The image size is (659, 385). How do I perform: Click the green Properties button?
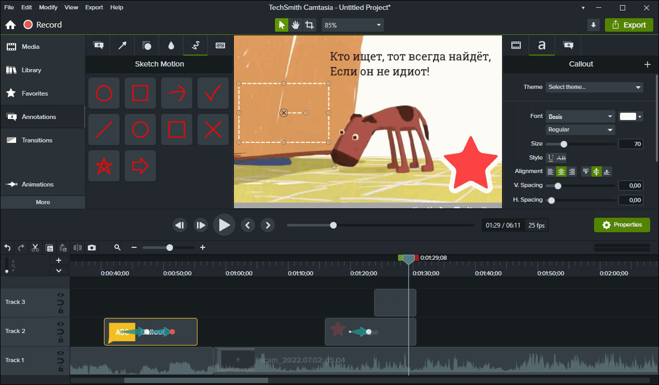(x=622, y=225)
